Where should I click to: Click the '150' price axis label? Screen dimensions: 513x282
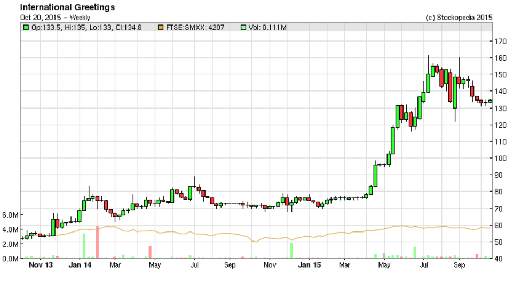pyautogui.click(x=501, y=74)
